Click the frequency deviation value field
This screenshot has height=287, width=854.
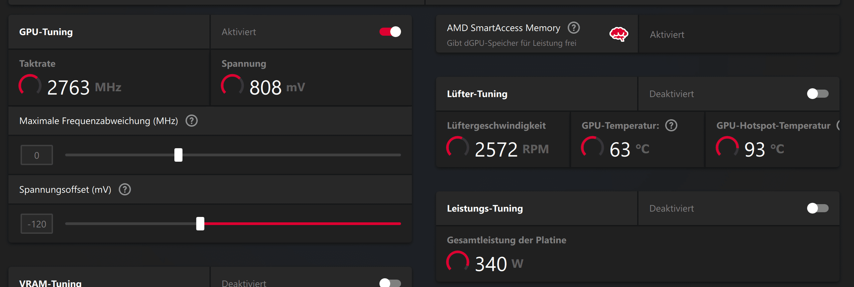coord(37,155)
